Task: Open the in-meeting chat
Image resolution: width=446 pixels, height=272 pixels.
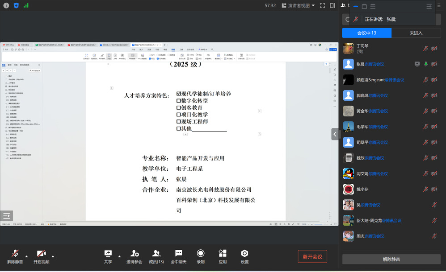Action: coord(178,254)
